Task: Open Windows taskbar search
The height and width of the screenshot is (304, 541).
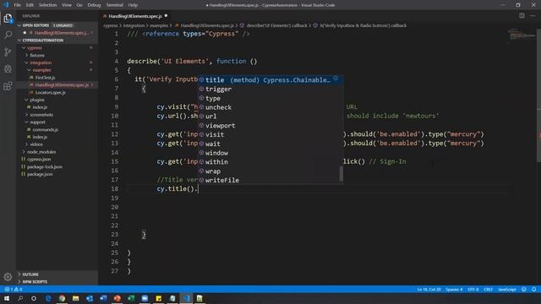Action: (20, 298)
